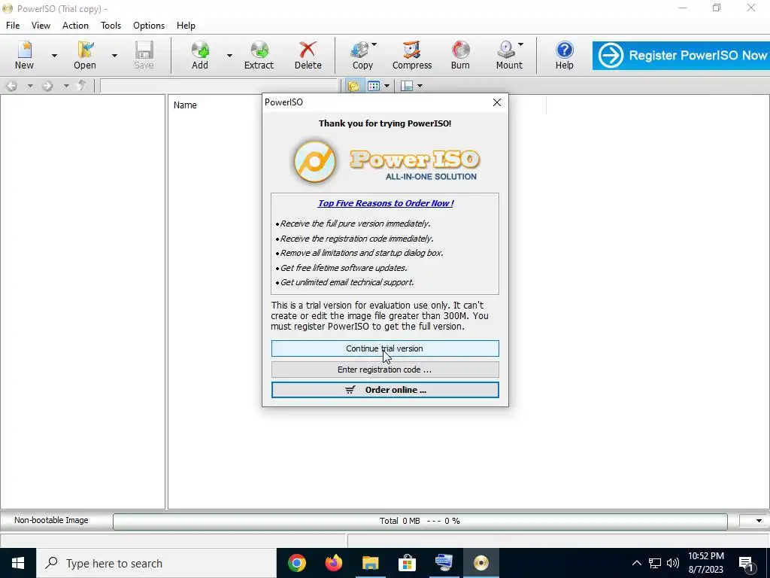Open the network tray icon
The width and height of the screenshot is (770, 578).
coord(655,563)
